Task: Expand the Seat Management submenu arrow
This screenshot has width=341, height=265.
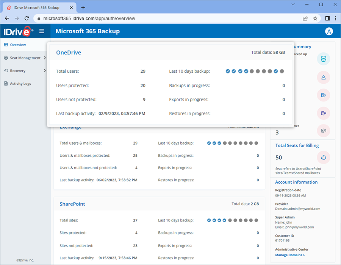Action: 45,58
